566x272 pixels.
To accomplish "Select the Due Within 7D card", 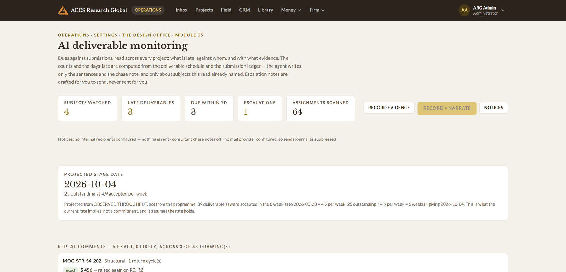I will click(209, 109).
